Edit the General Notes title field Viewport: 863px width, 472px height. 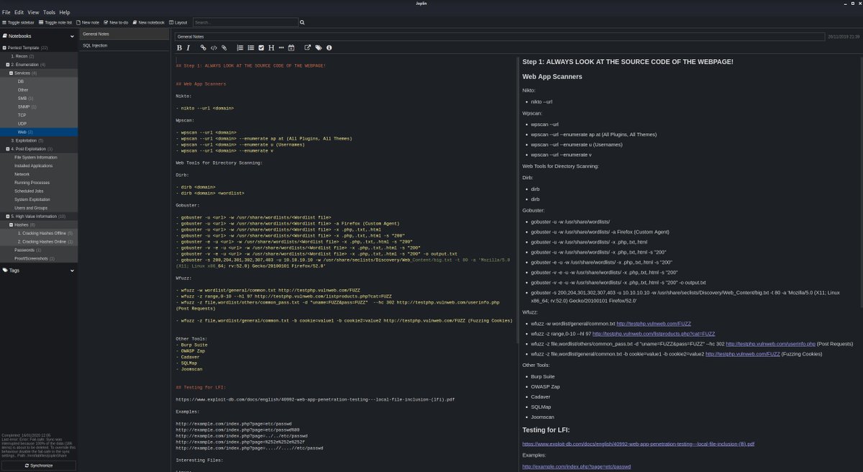point(499,36)
